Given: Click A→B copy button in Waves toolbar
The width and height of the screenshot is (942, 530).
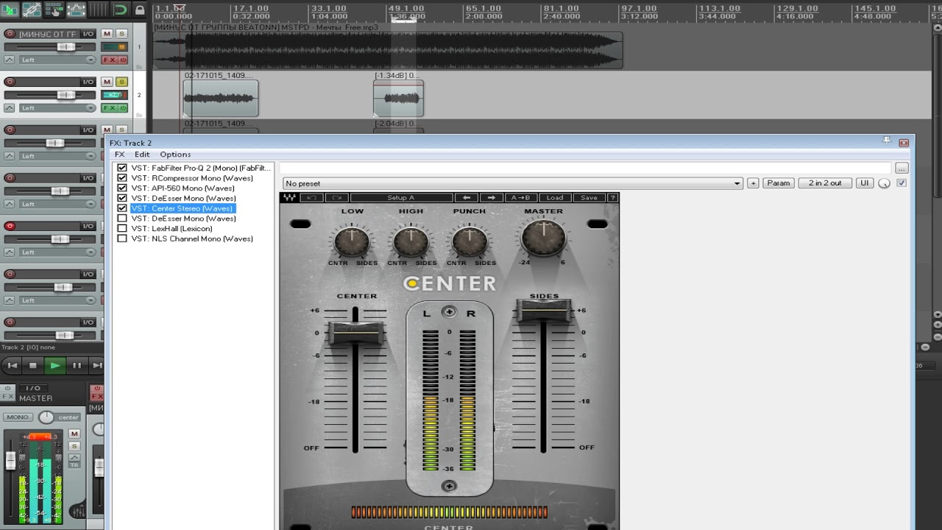Looking at the screenshot, I should 521,197.
